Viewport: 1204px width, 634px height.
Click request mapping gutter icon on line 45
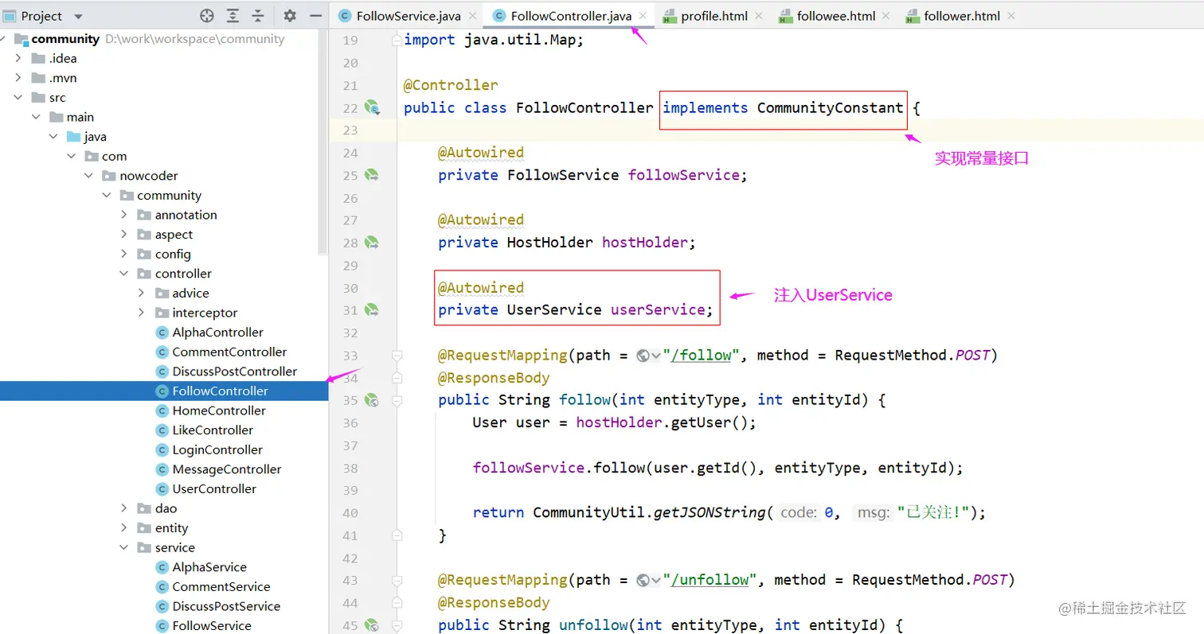coord(371,625)
